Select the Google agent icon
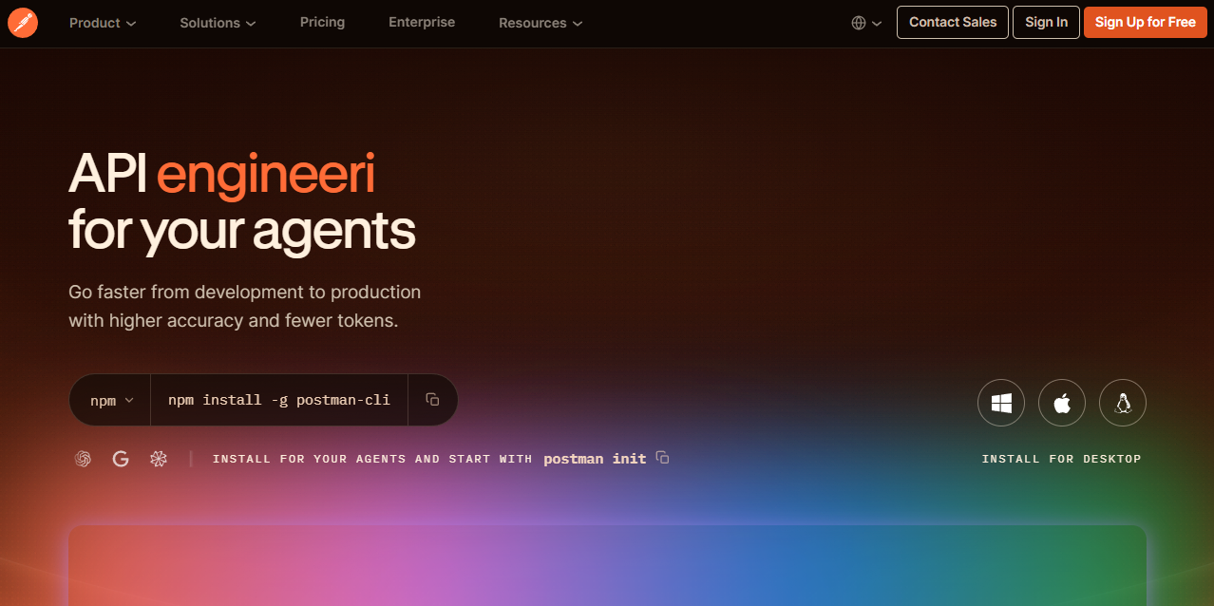The image size is (1214, 606). pos(121,459)
